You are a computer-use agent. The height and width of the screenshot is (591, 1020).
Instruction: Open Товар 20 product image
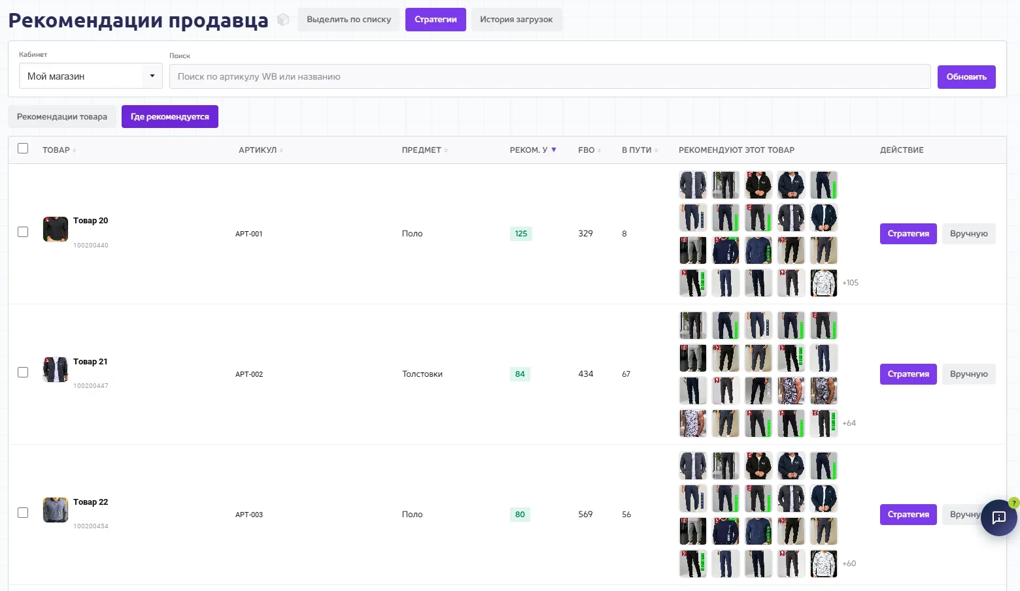pyautogui.click(x=56, y=229)
